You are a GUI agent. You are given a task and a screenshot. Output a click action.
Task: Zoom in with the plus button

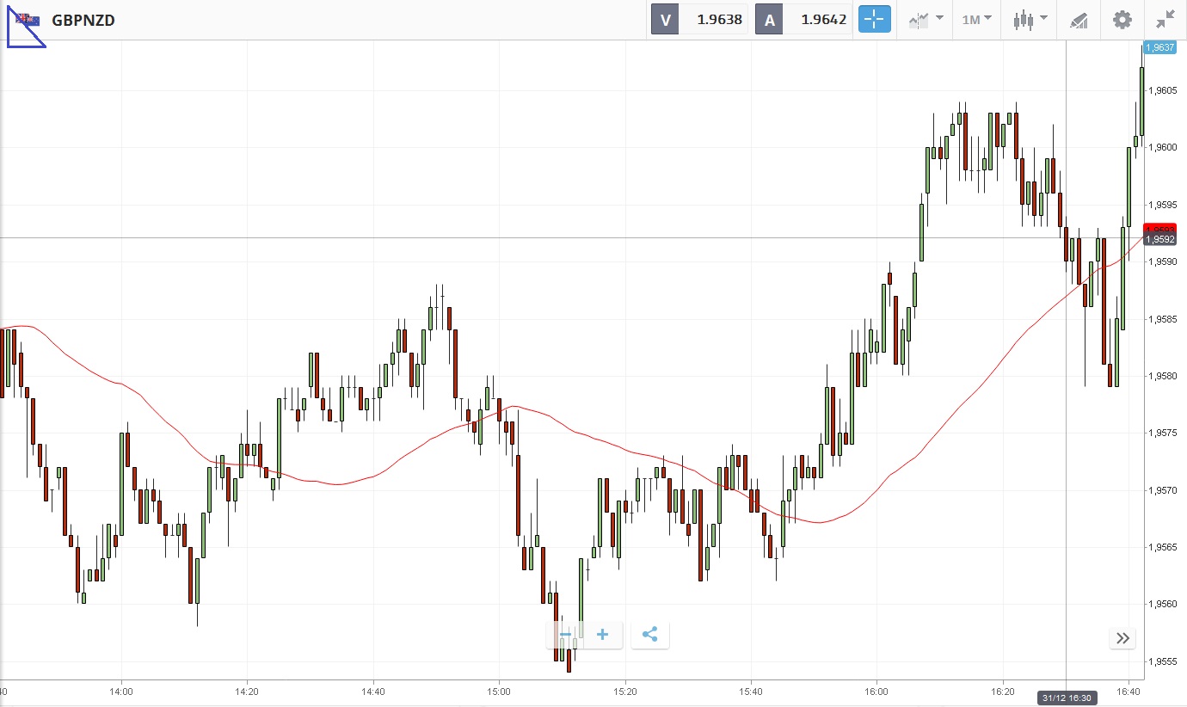[x=603, y=635]
